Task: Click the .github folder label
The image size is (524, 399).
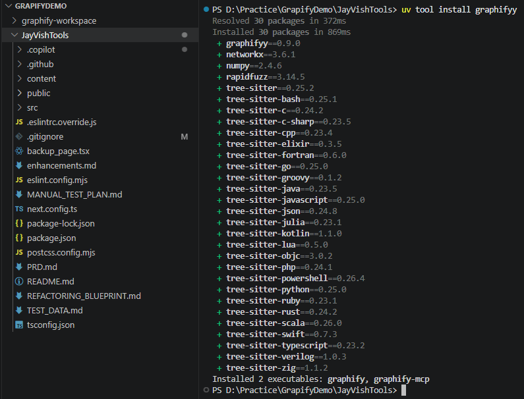Action: (40, 64)
